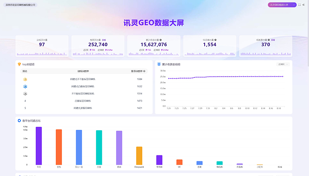This screenshot has width=309, height=176.
Task: Click rank number 4 in keyword table
Action: pos(25,101)
